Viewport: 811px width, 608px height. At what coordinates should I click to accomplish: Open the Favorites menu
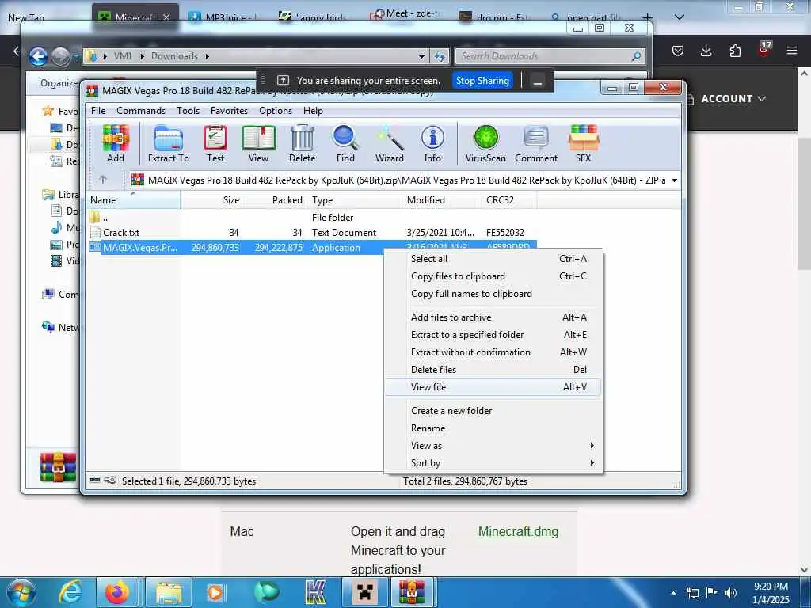click(x=229, y=111)
